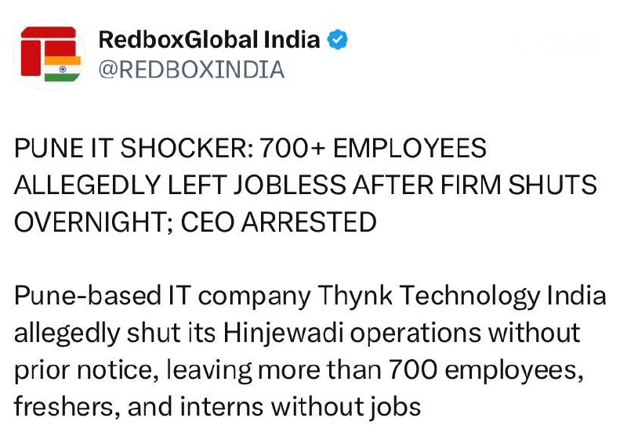This screenshot has width=627, height=443.
Task: Click the word Hinjewadi in the tweet body
Action: coord(283,333)
